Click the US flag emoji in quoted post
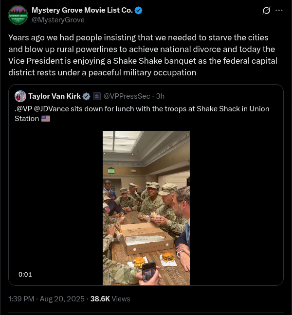Screen dimensions: 292x315 46,119
